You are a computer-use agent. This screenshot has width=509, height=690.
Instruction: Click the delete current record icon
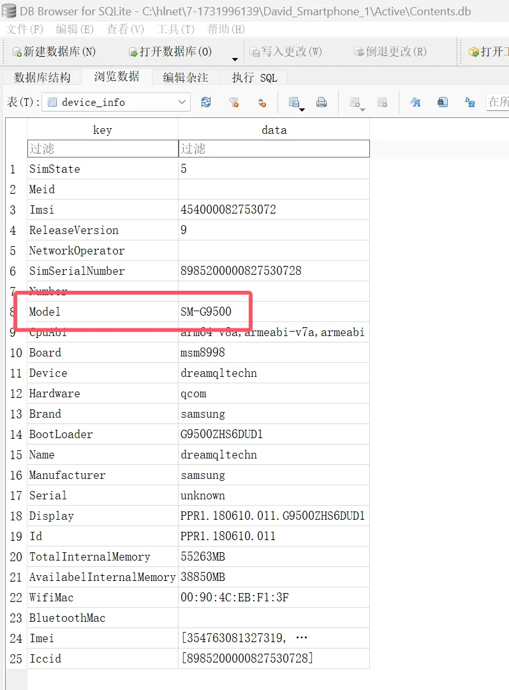[x=382, y=103]
